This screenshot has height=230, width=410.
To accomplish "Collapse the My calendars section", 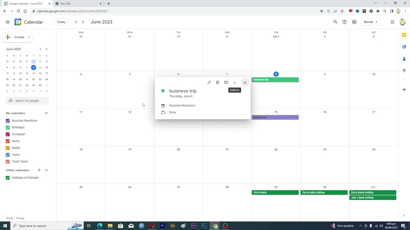I will click(x=46, y=113).
